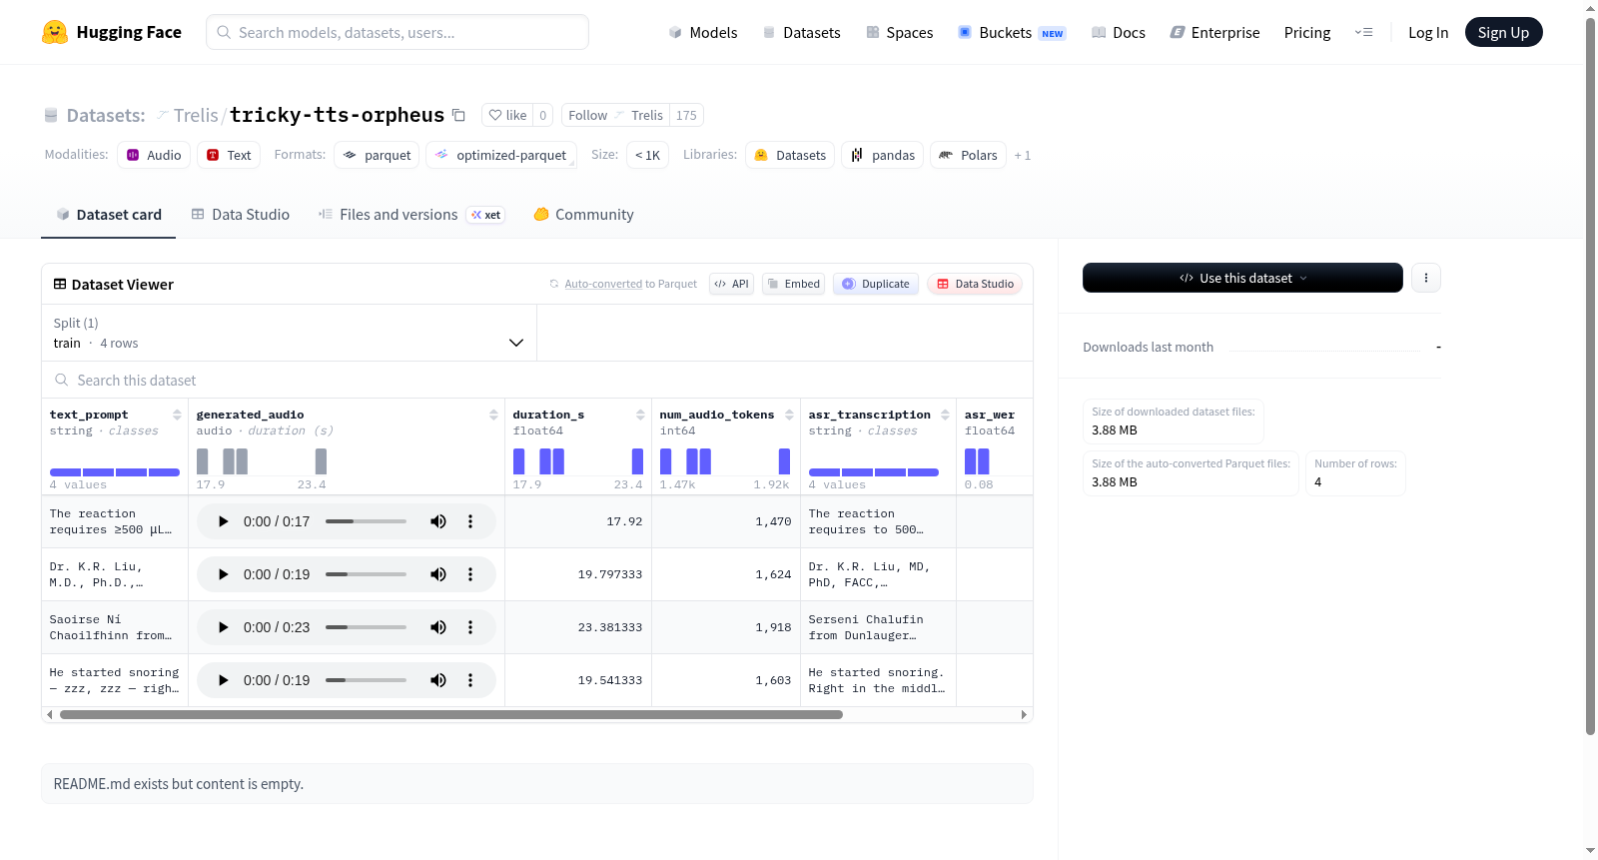Switch to the Data Studio tab
This screenshot has height=860, width=1598.
click(241, 215)
